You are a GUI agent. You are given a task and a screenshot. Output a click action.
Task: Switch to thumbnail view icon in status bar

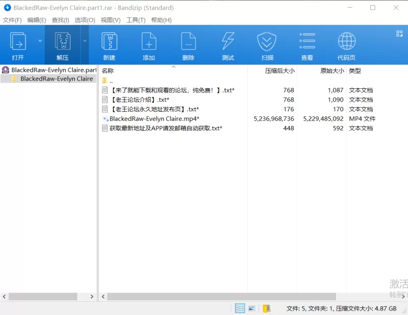click(x=251, y=308)
